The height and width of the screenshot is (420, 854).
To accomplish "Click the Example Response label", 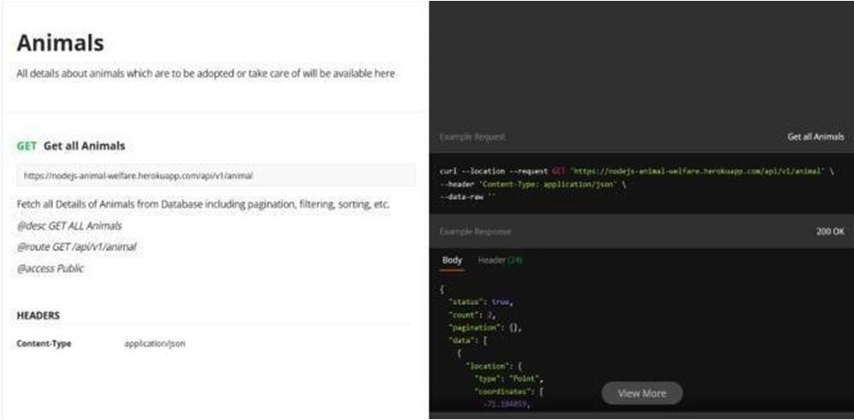I will (x=475, y=231).
